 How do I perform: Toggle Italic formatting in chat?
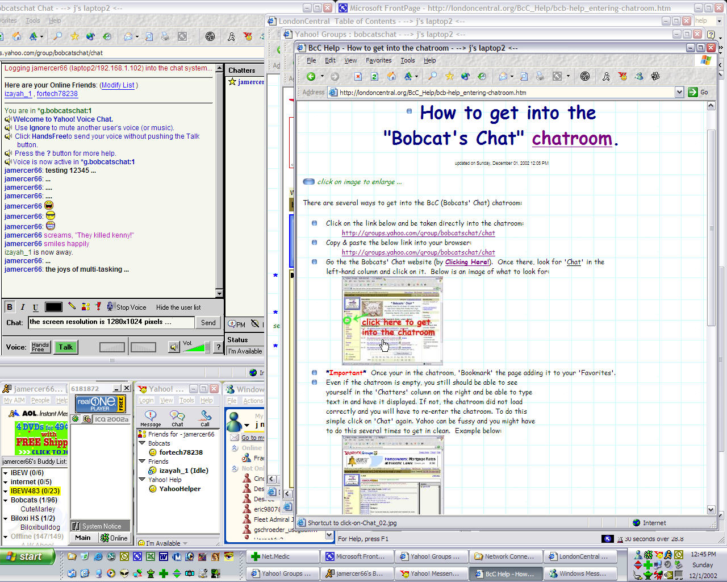coord(23,307)
